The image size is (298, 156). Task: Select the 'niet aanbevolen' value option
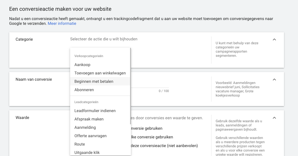(x=165, y=146)
